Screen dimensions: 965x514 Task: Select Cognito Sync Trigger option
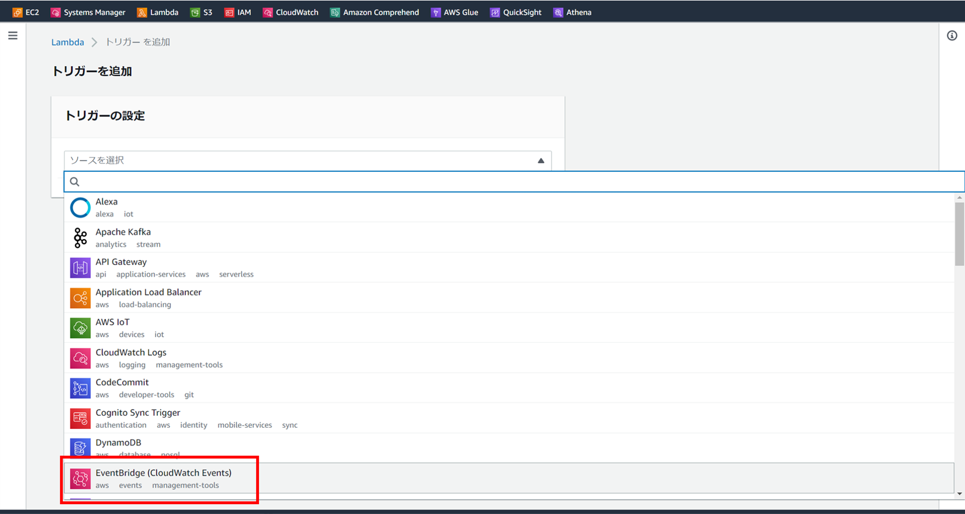pyautogui.click(x=509, y=419)
